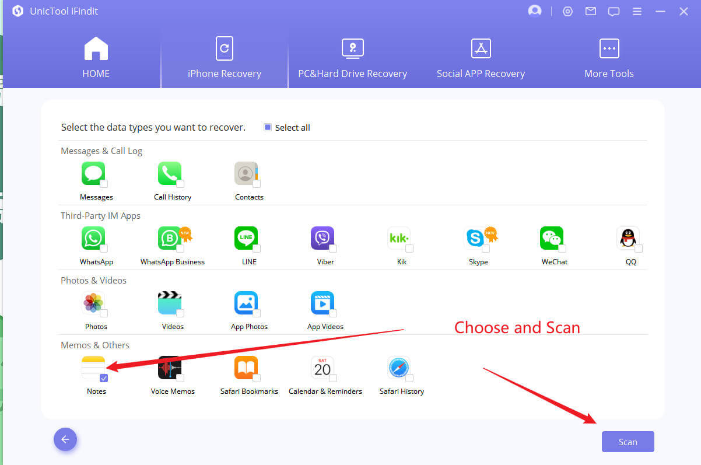The height and width of the screenshot is (465, 701).
Task: Click the WhatsApp Business icon
Action: (x=170, y=238)
